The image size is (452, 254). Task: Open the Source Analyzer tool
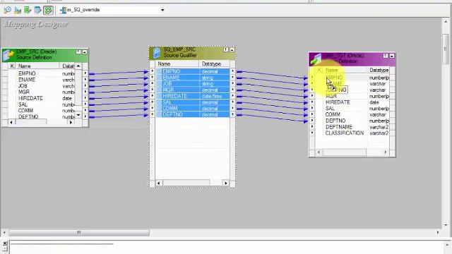pos(8,11)
